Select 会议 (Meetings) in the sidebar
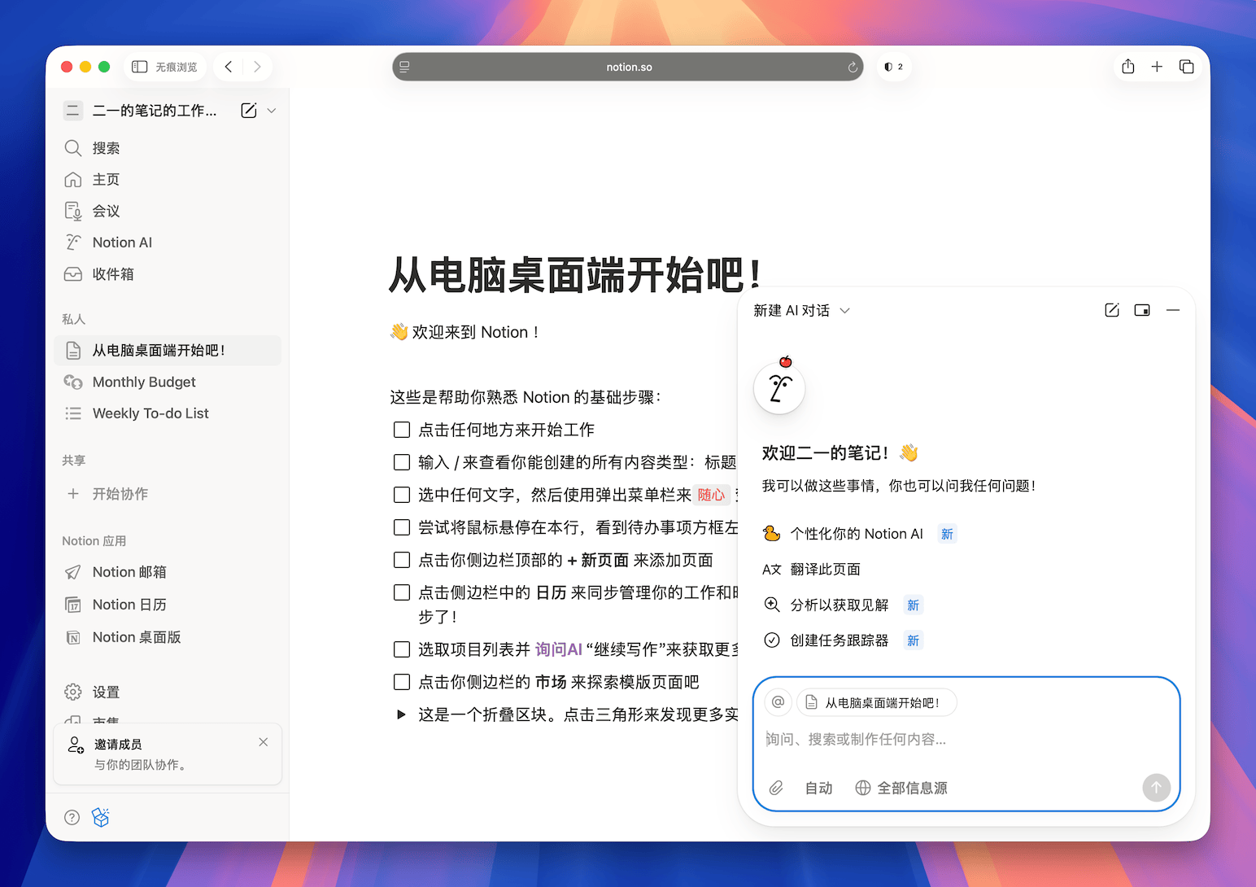The width and height of the screenshot is (1256, 887). coord(104,211)
